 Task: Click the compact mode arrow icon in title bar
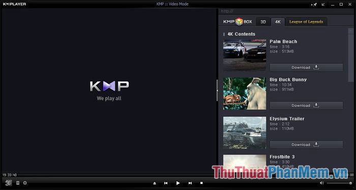[323, 4]
